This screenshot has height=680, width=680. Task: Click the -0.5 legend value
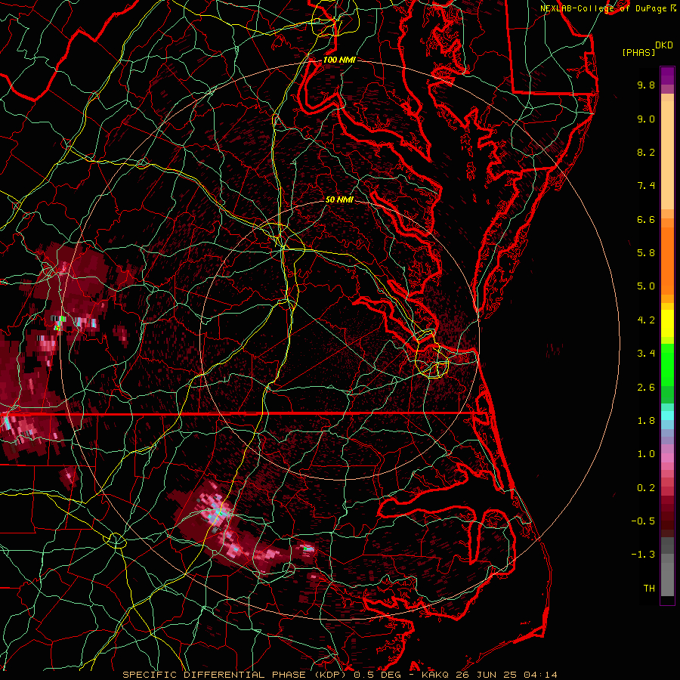[643, 521]
